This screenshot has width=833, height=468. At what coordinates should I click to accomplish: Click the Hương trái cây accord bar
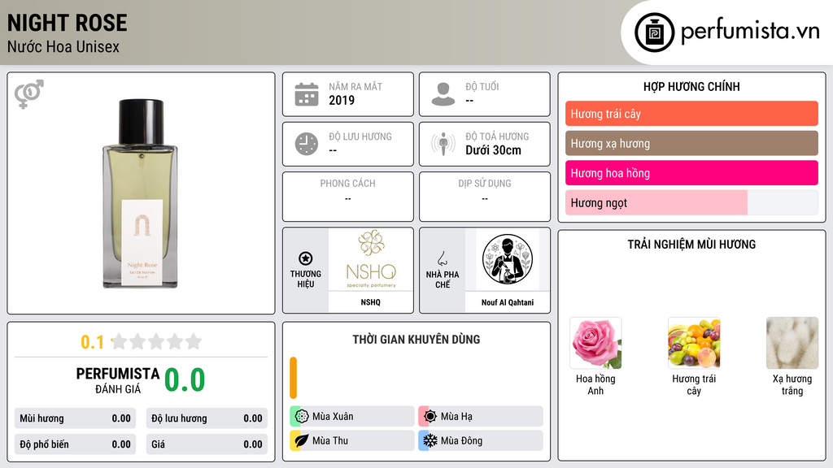pyautogui.click(x=691, y=114)
